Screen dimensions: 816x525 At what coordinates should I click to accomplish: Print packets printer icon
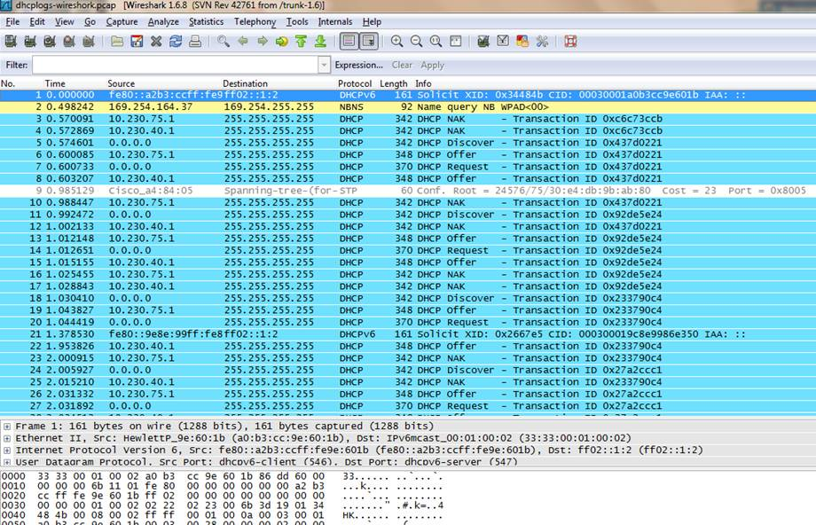point(195,41)
